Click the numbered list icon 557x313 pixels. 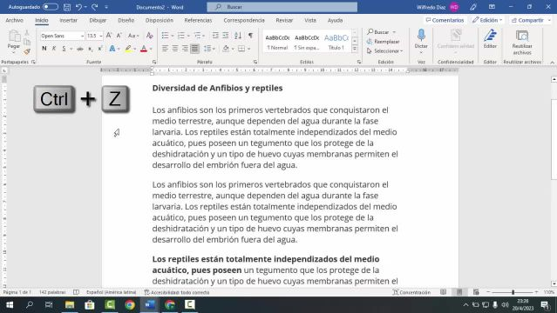click(x=181, y=36)
